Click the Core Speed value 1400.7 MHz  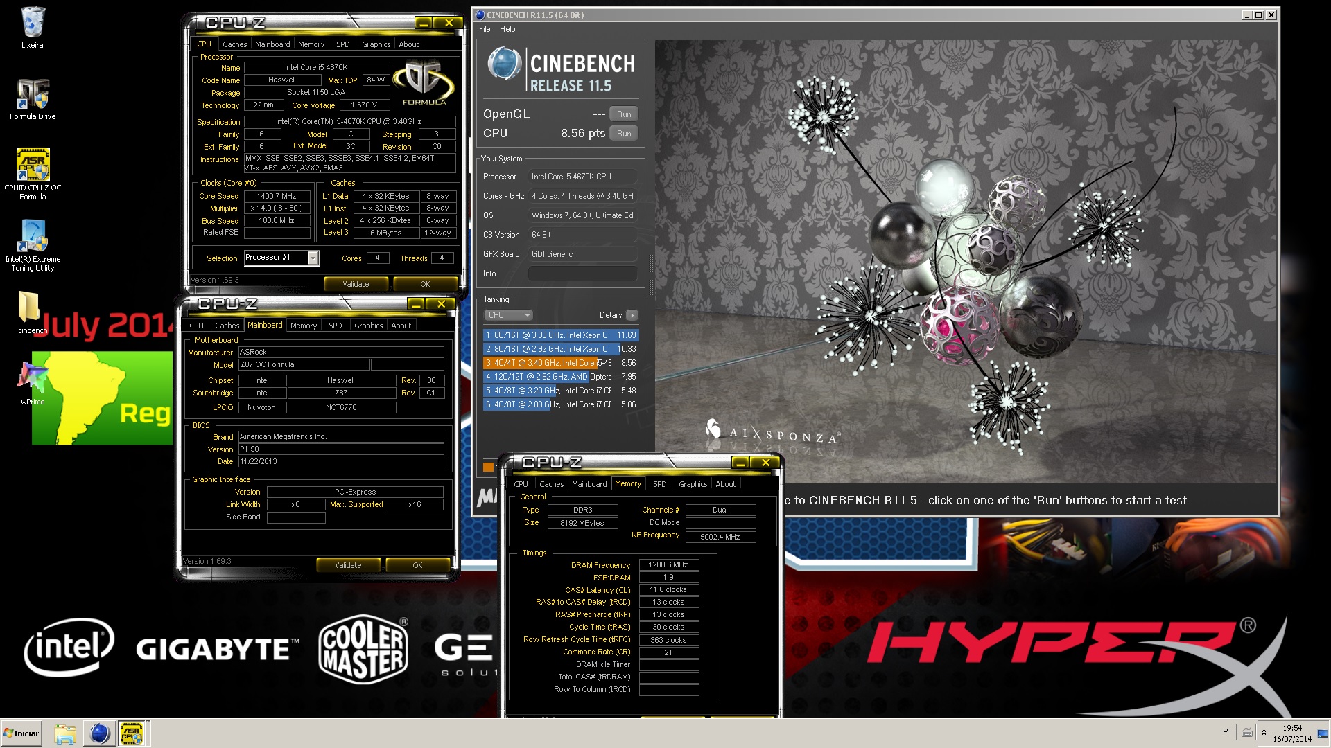(276, 196)
